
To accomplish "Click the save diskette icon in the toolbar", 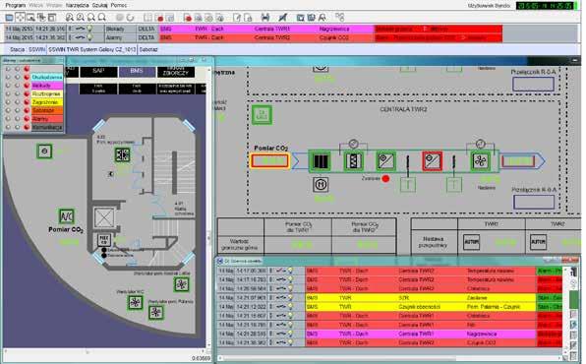I will pos(264,17).
